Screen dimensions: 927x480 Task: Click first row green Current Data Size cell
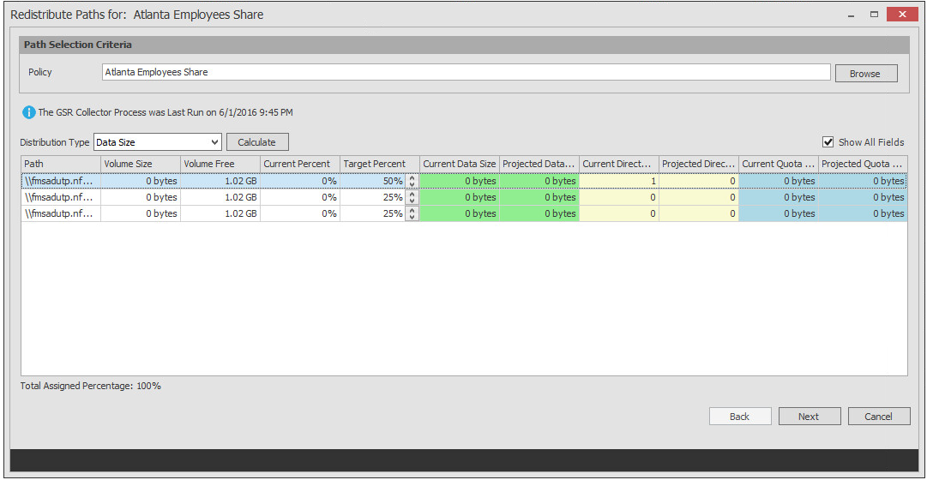point(460,181)
